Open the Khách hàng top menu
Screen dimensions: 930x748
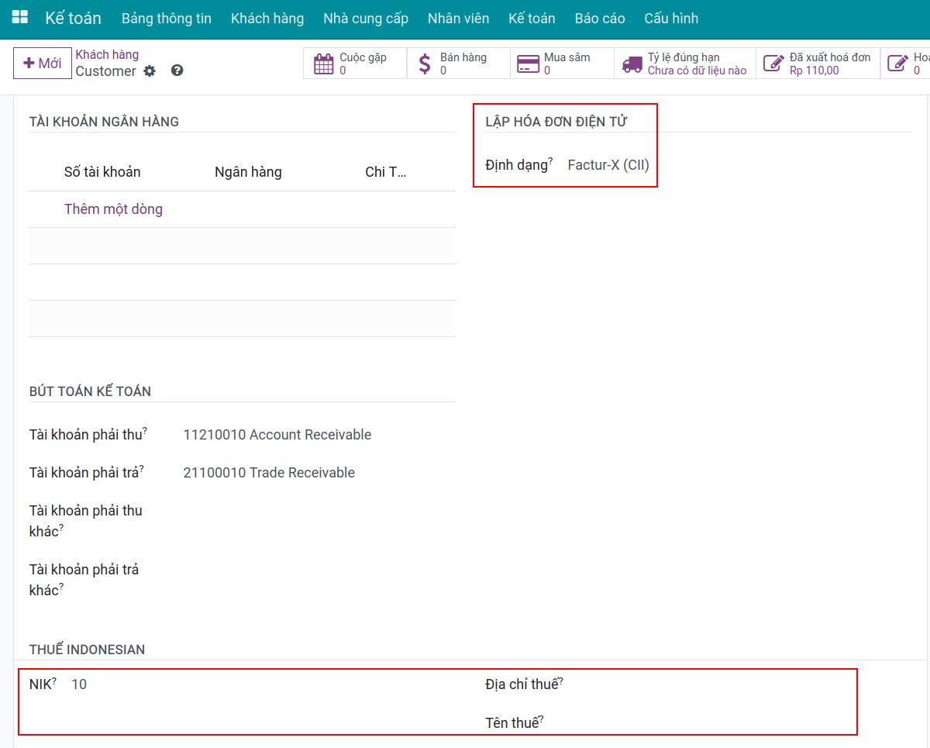click(267, 18)
